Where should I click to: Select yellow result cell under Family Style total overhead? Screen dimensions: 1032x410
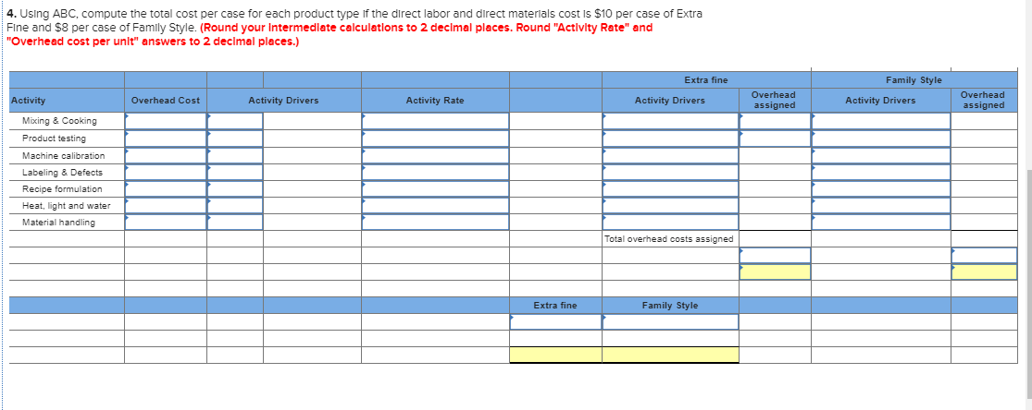coord(984,272)
